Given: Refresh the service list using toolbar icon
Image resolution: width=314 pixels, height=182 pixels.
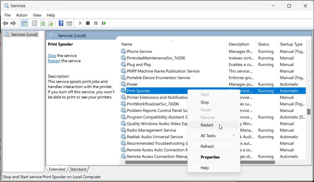Looking at the screenshot, I should [43, 23].
